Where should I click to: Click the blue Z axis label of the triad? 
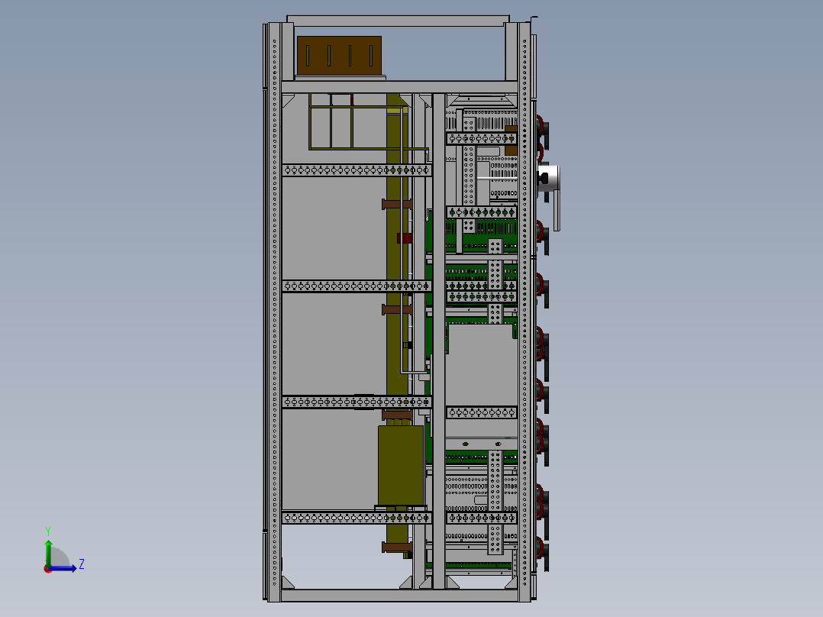tap(80, 565)
